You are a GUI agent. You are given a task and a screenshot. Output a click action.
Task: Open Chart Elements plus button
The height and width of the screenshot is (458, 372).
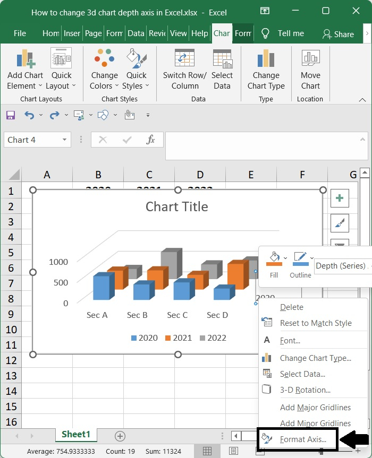340,198
